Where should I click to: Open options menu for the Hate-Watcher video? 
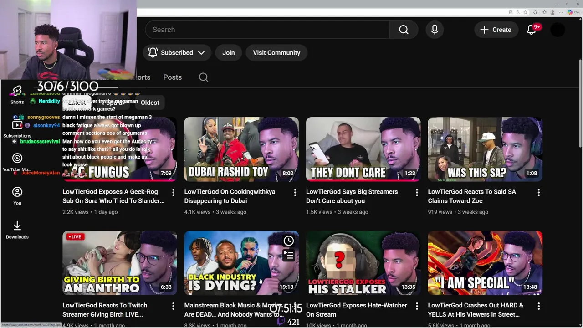(x=417, y=306)
